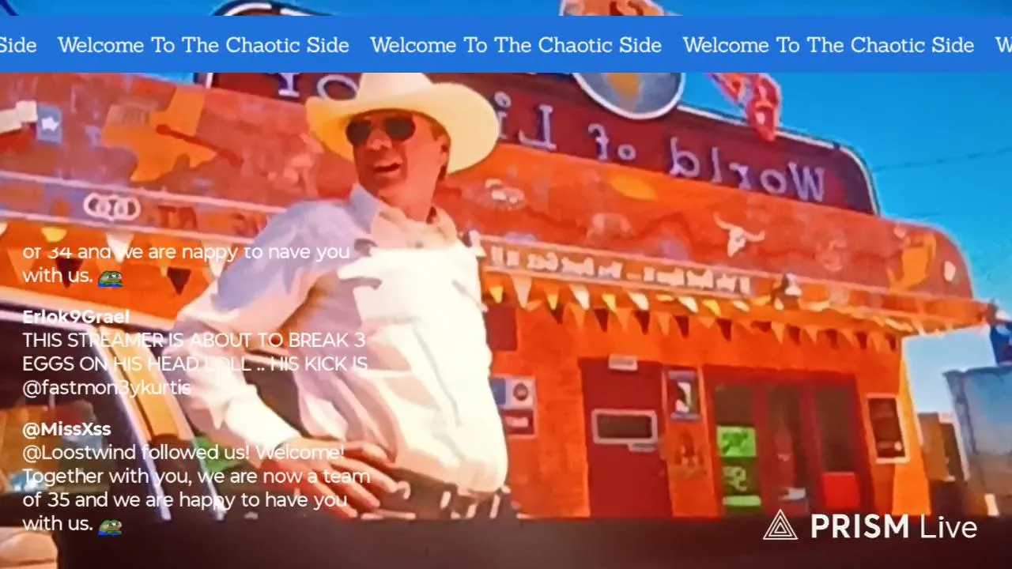Open the @fastmon3ykurtis mention in chat

click(107, 387)
